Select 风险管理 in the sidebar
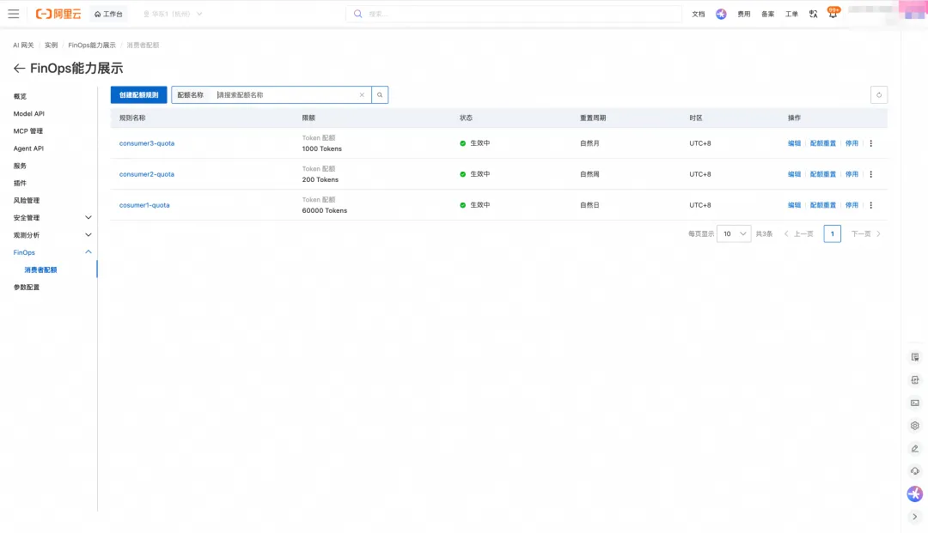Screen dimensions: 928x533 tap(27, 200)
